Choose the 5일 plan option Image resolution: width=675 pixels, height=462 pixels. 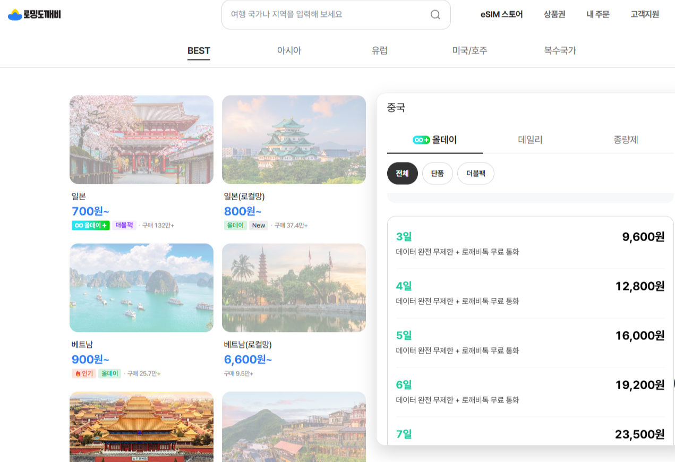[531, 343]
